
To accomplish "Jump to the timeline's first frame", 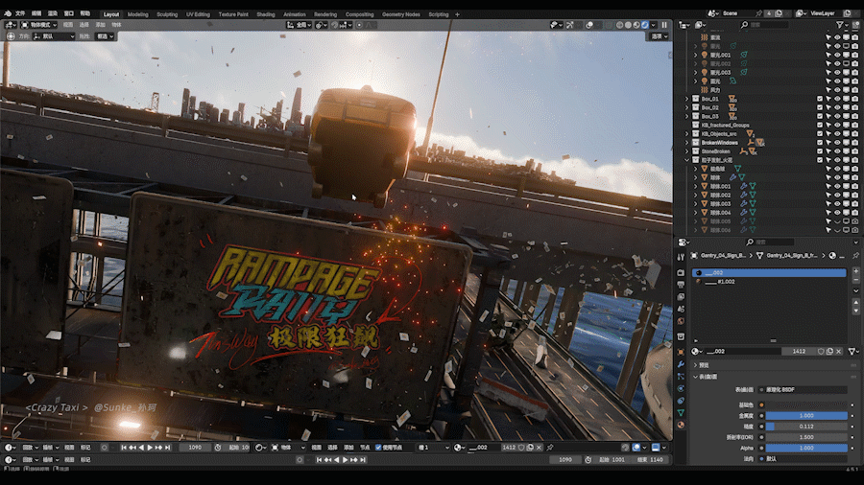I will click(124, 448).
